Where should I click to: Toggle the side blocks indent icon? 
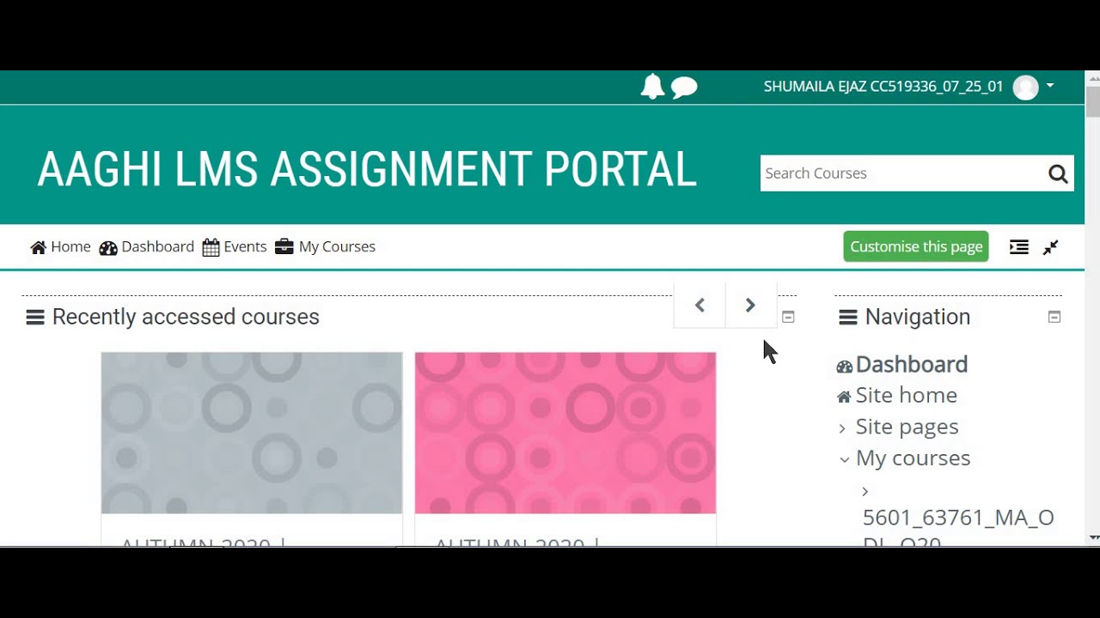1019,247
